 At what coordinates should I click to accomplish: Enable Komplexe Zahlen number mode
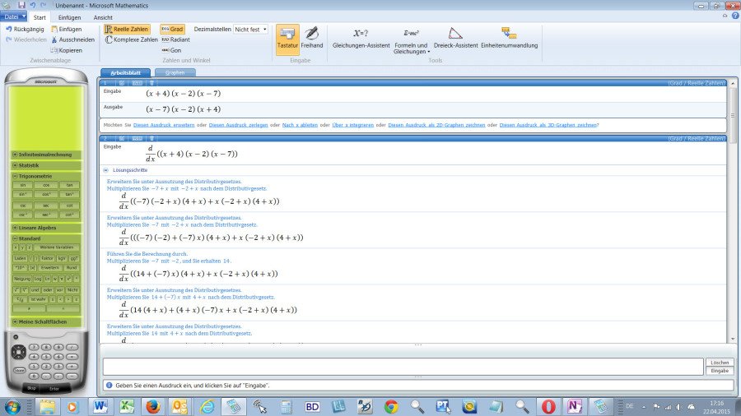pyautogui.click(x=130, y=39)
